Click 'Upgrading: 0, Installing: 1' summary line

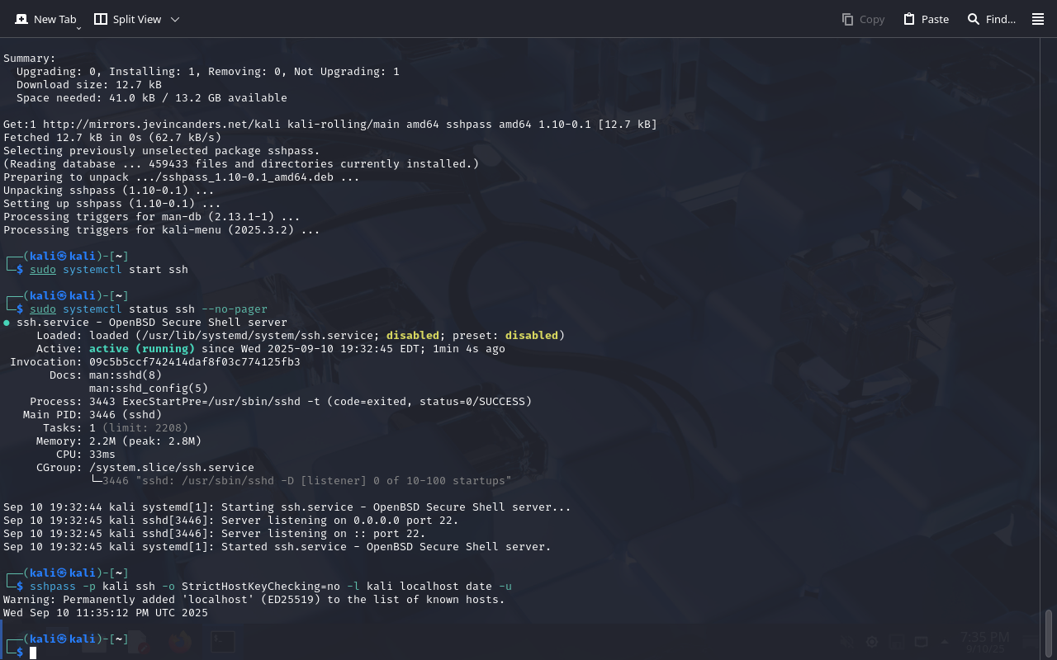(x=208, y=72)
